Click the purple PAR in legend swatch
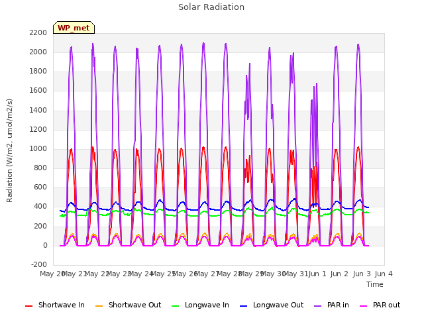The image size is (424, 318). pos(318,306)
